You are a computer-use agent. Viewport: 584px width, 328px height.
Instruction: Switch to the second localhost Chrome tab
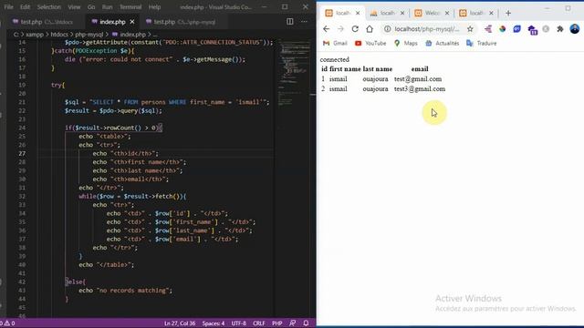tap(387, 13)
